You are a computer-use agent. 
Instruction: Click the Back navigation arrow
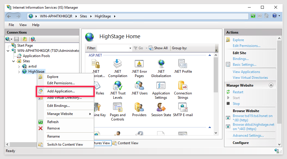(9, 16)
